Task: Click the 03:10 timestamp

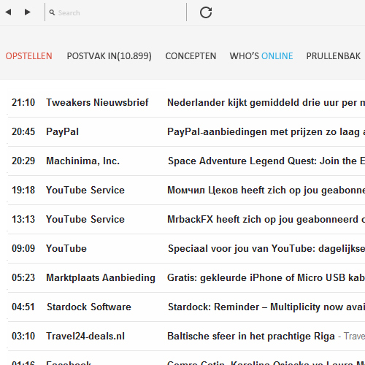Action: coord(23,336)
